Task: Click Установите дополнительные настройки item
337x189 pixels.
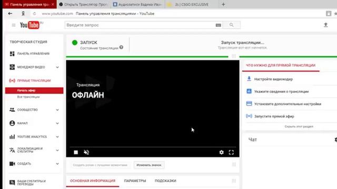Action: pyautogui.click(x=288, y=104)
